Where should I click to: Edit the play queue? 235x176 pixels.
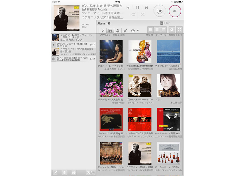(55, 173)
